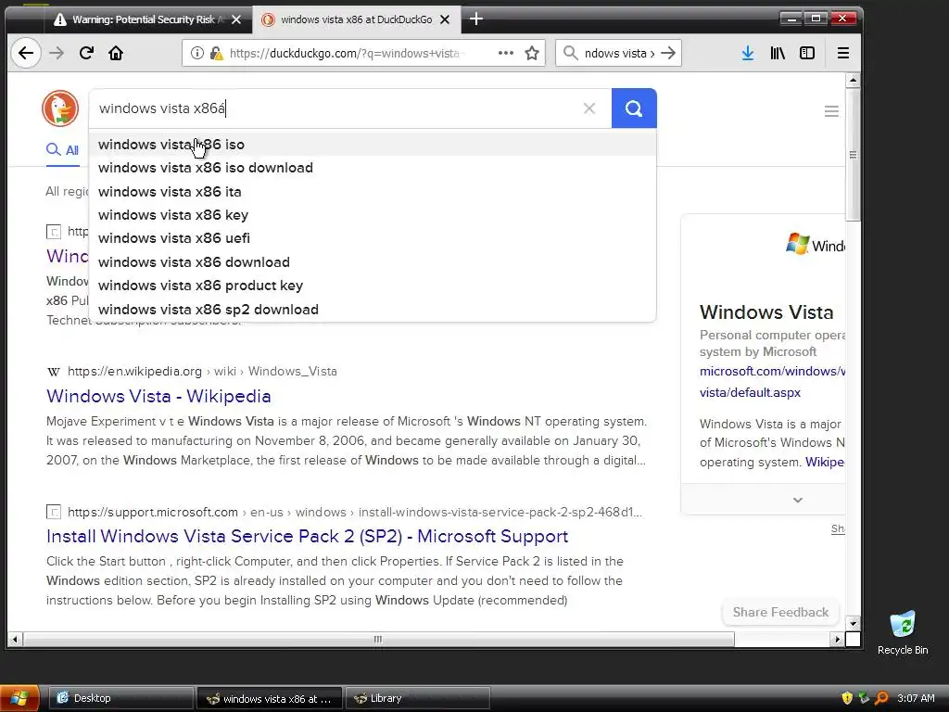Click the taskbar clock showing 3:07 AM
This screenshot has height=712, width=949.
point(916,698)
